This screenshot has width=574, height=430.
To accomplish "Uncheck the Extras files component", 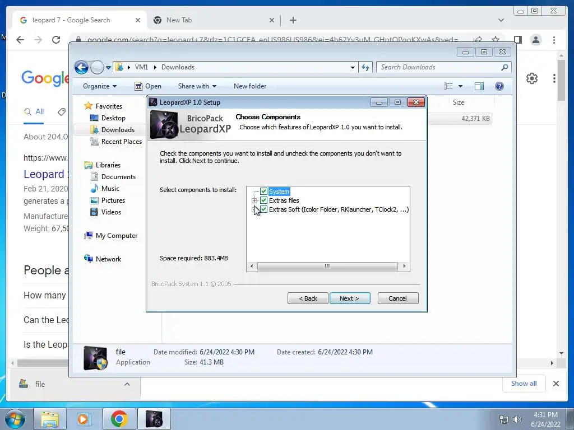I will [x=263, y=200].
